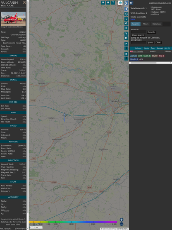Image resolution: width=172 pixels, height=230 pixels.
Task: Click the Mode-S source legend tag
Action: click(134, 59)
